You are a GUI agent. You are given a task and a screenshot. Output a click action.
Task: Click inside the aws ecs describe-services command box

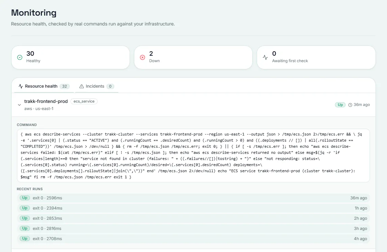pos(193,156)
